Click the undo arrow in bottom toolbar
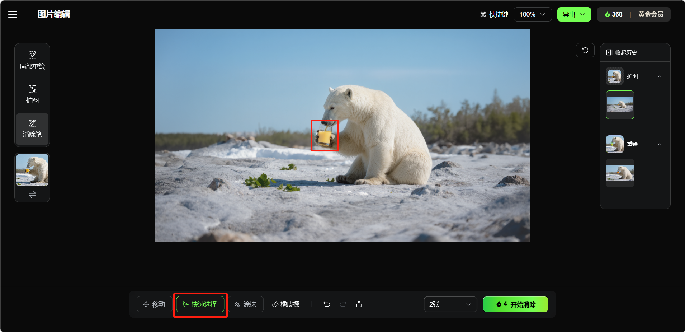Viewport: 685px width, 332px height. tap(327, 304)
